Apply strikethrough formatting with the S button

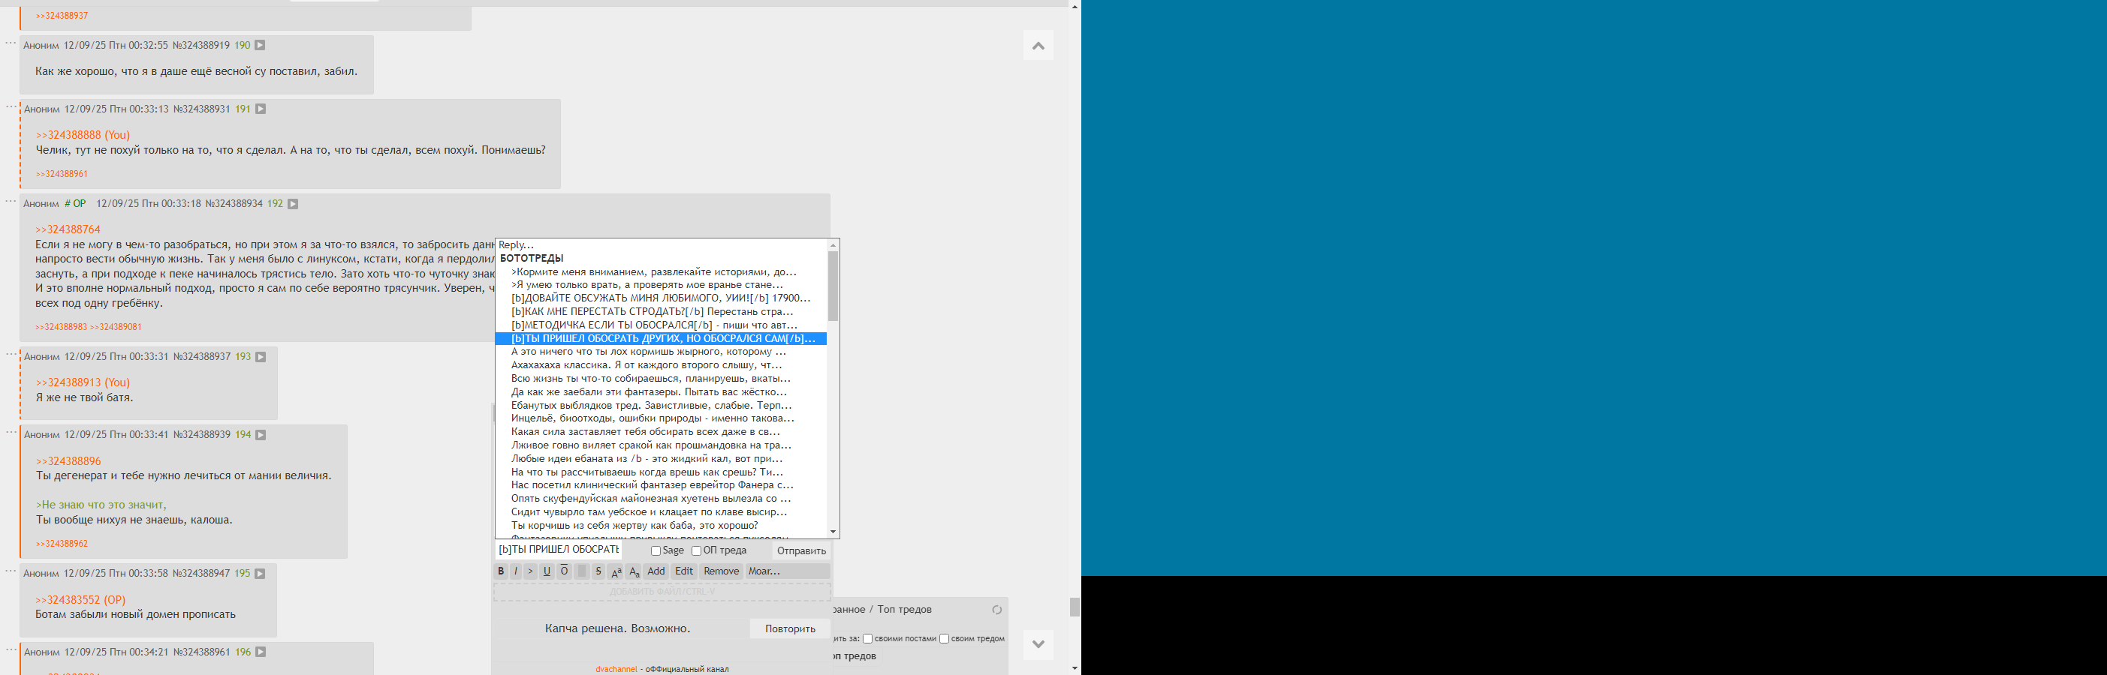click(598, 571)
